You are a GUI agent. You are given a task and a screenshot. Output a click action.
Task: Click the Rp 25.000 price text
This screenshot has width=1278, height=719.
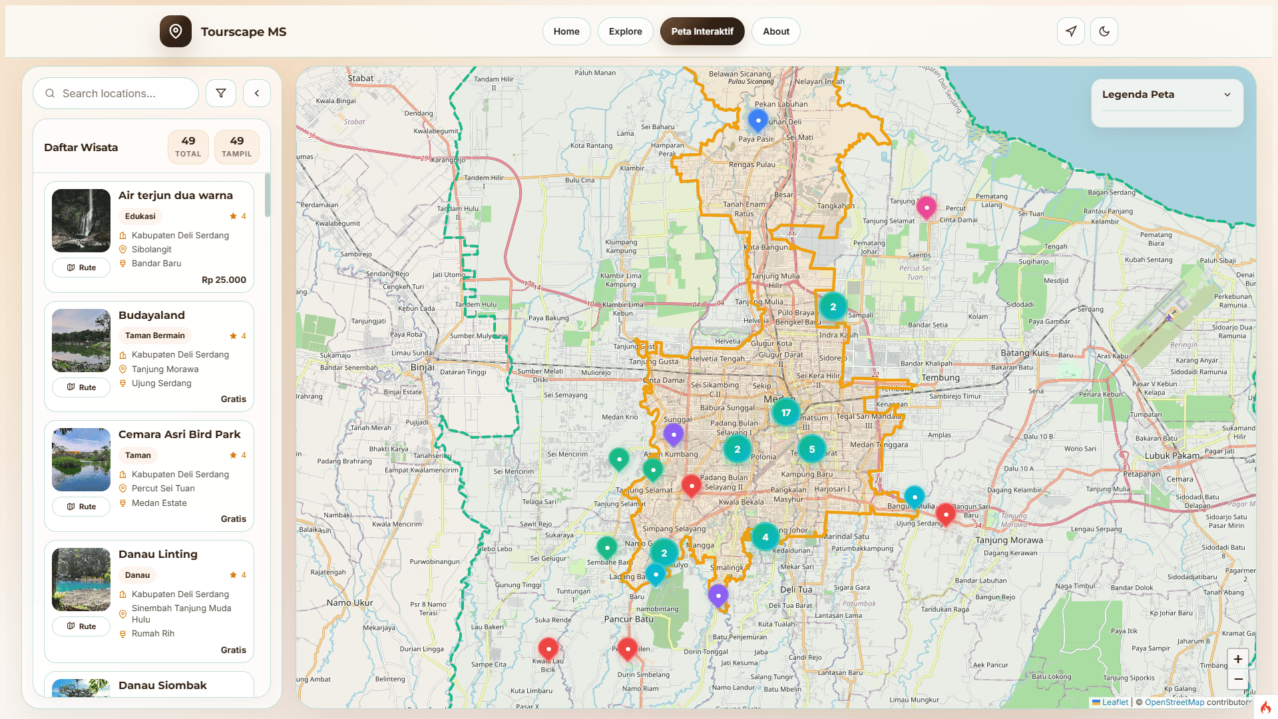(x=224, y=280)
